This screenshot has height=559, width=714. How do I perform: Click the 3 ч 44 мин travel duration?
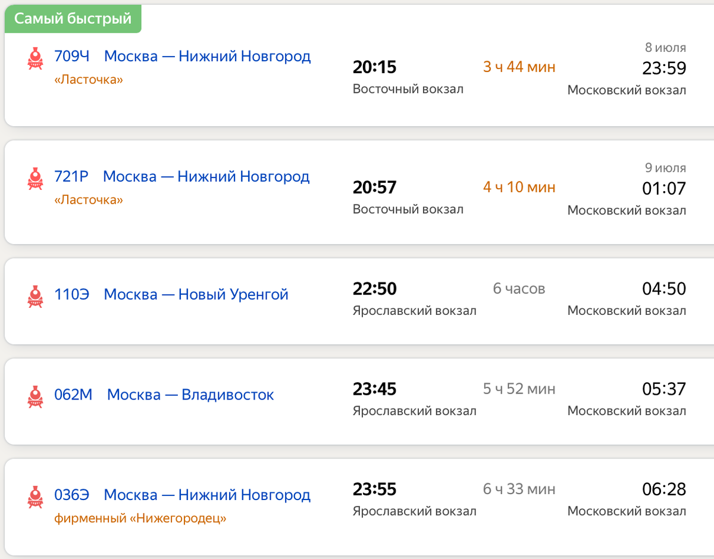(519, 67)
